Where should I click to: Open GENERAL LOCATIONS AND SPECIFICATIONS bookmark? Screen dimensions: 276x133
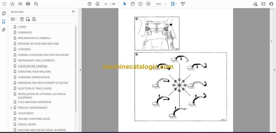point(43,55)
